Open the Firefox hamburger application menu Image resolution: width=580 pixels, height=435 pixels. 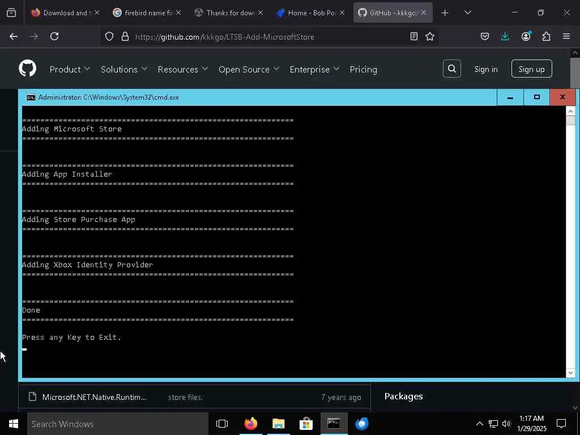pos(566,36)
